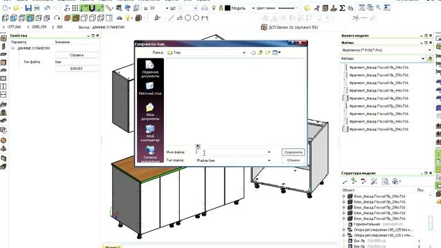Click the red minus remove icon in Структура модели
Screen dimensions: 441x248
pyautogui.click(x=363, y=181)
